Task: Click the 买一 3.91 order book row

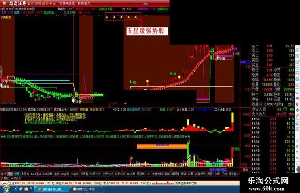Action: coord(273,46)
